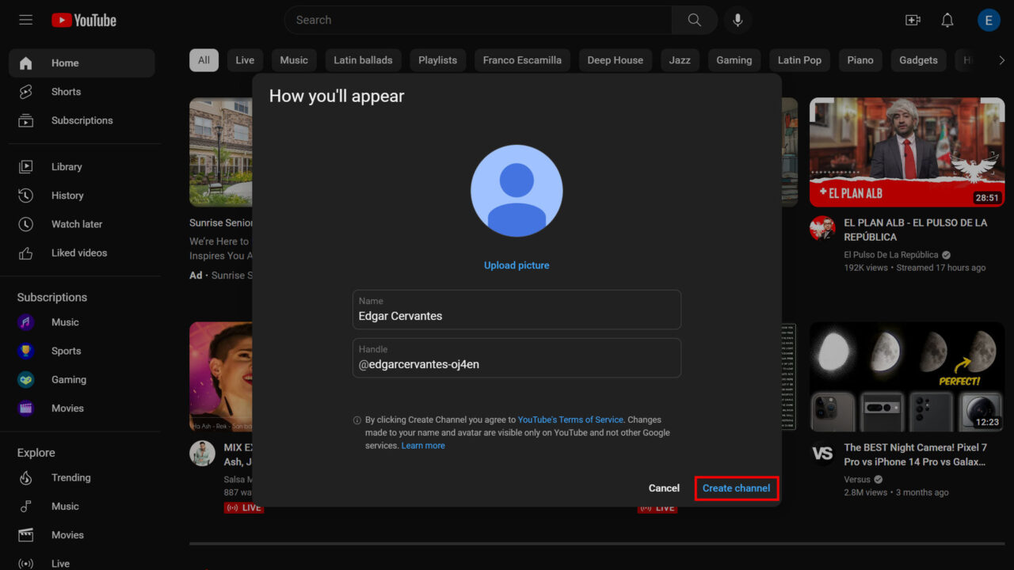Cancel the channel creation dialog
The image size is (1014, 570).
tap(664, 488)
